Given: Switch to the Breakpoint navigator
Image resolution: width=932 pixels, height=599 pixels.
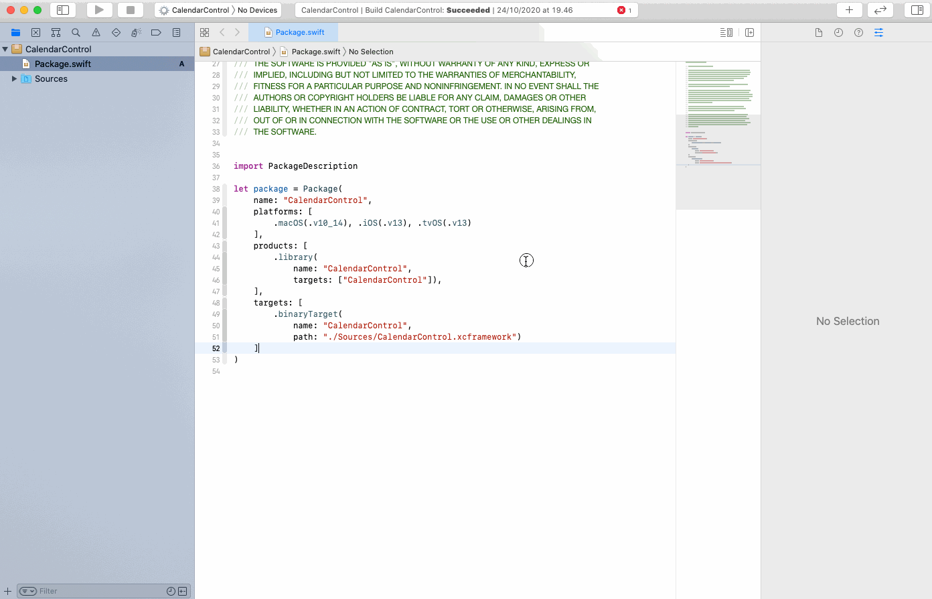Looking at the screenshot, I should click(156, 32).
